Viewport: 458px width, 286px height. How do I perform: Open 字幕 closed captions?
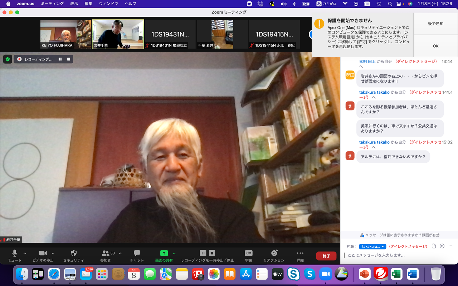(x=249, y=255)
